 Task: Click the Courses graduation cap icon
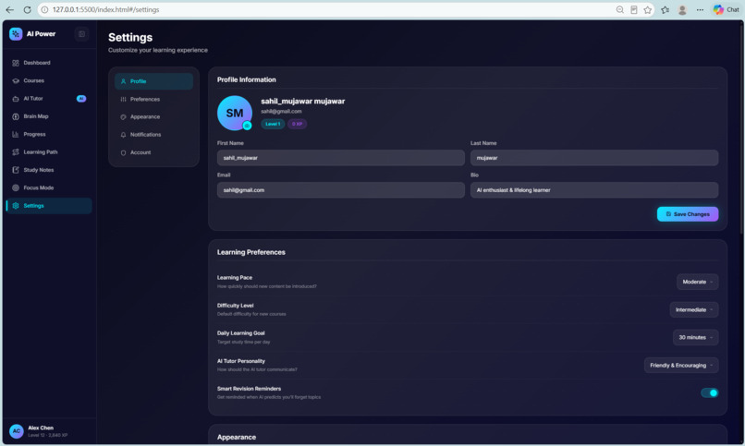pos(16,80)
